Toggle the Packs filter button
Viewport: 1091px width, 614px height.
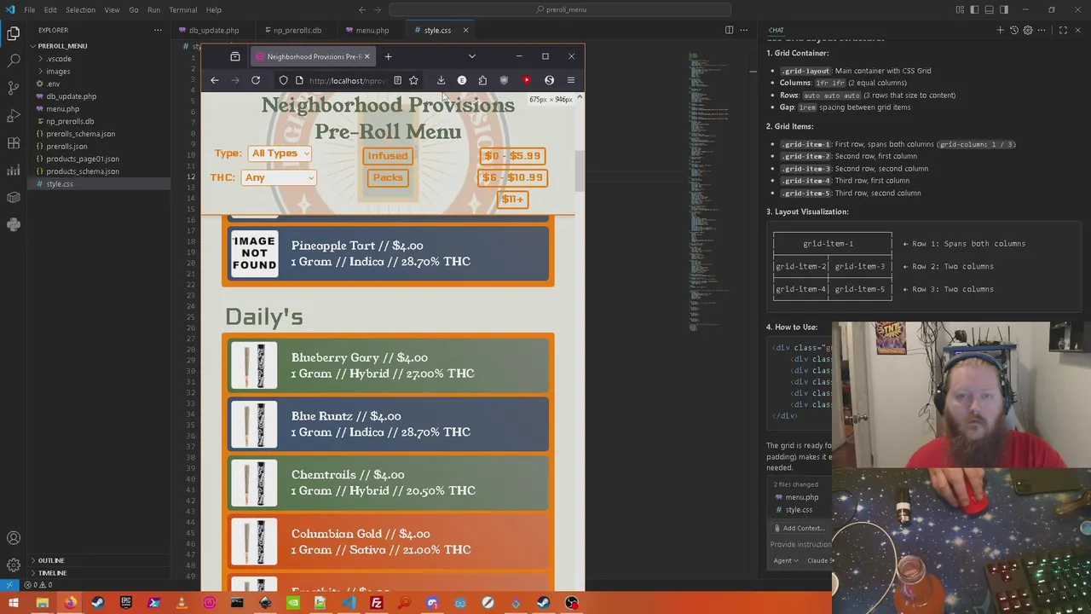pos(388,177)
